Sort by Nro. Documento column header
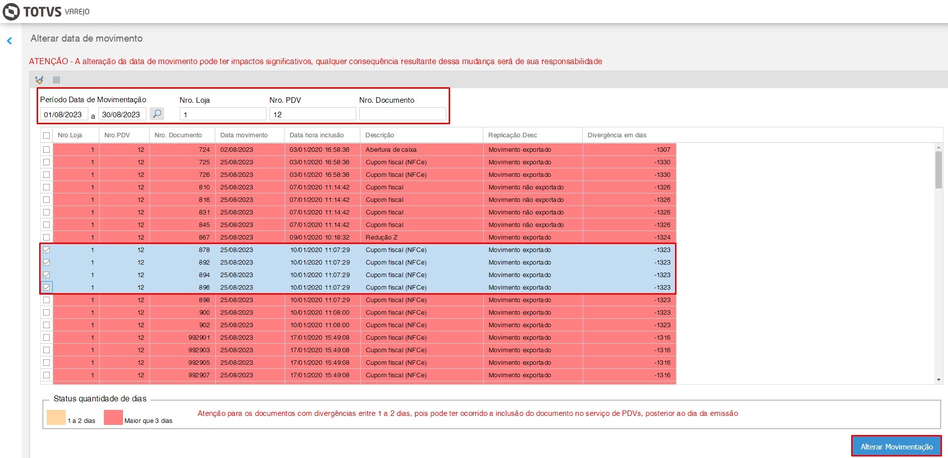The image size is (948, 458). click(x=182, y=135)
